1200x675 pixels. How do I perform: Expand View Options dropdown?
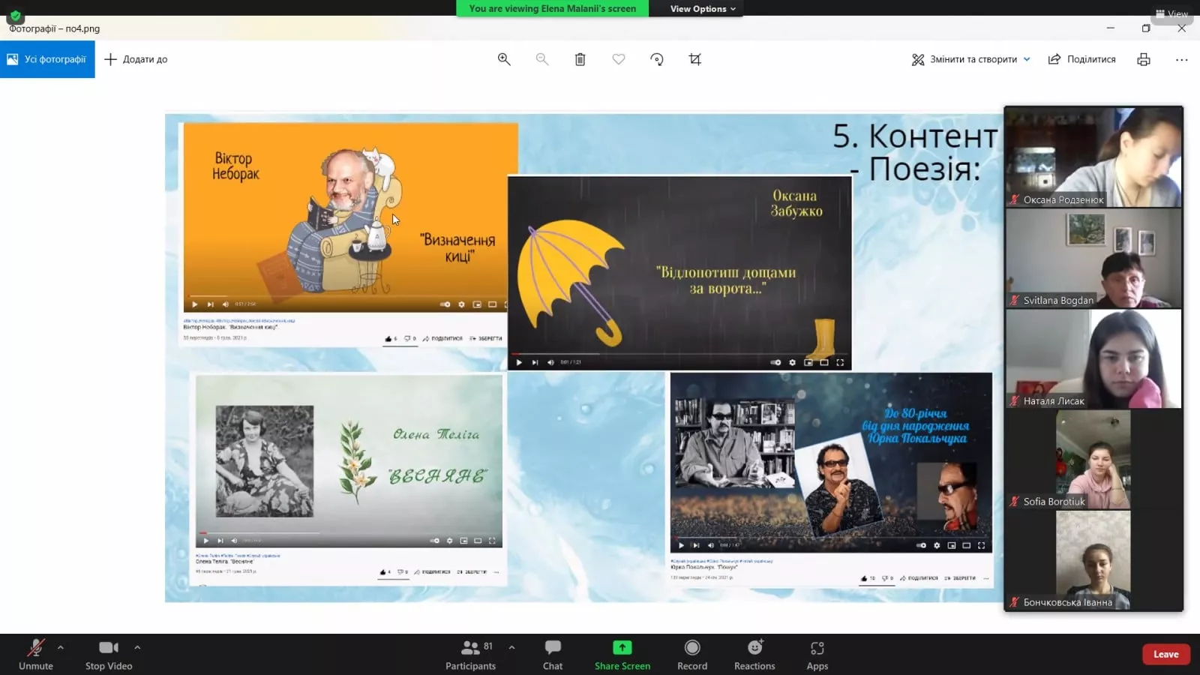[x=703, y=9]
